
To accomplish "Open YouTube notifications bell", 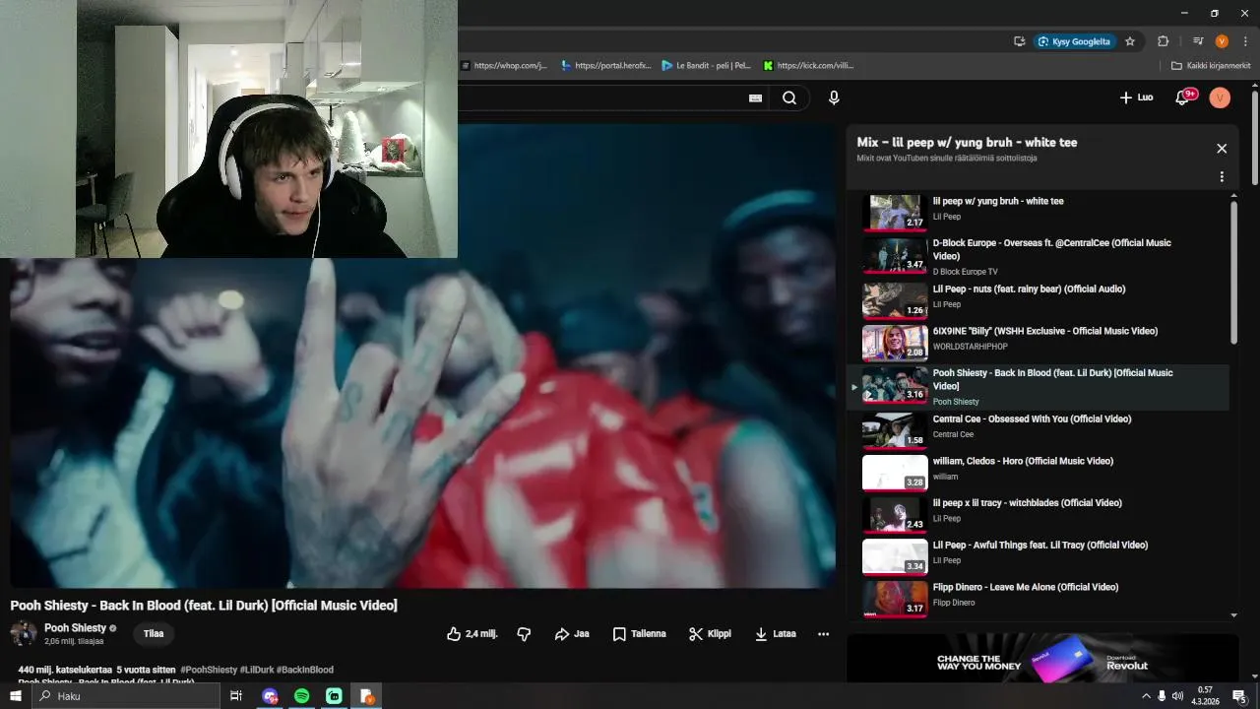I will point(1184,97).
